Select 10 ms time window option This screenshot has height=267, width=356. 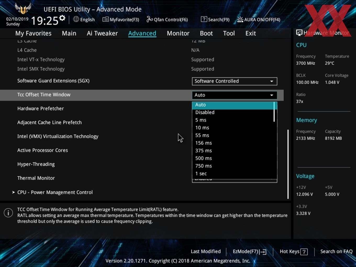click(x=233, y=127)
